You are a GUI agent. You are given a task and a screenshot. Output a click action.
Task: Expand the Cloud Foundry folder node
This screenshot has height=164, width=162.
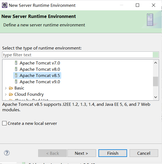point(6,94)
